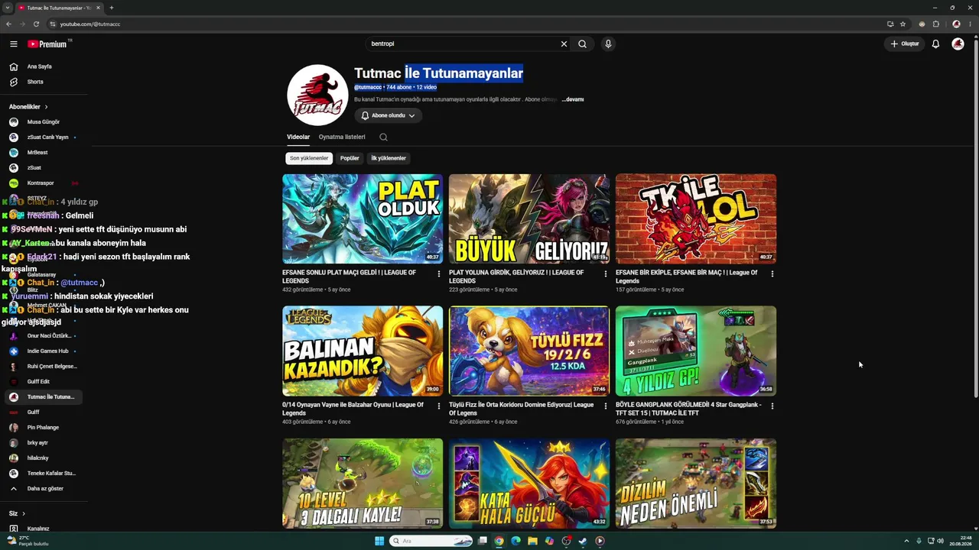The image size is (979, 550).
Task: Clear the search box with the X
Action: pos(564,44)
